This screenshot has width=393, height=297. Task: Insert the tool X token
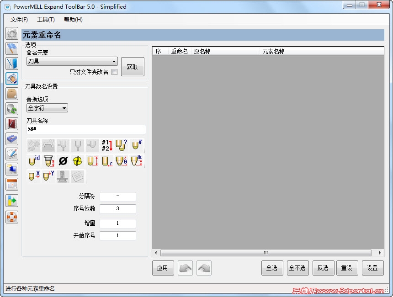34,176
